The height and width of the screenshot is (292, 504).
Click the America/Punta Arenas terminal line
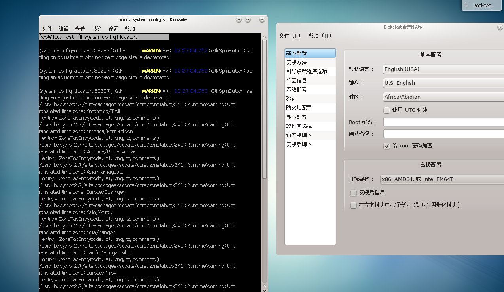pos(87,152)
